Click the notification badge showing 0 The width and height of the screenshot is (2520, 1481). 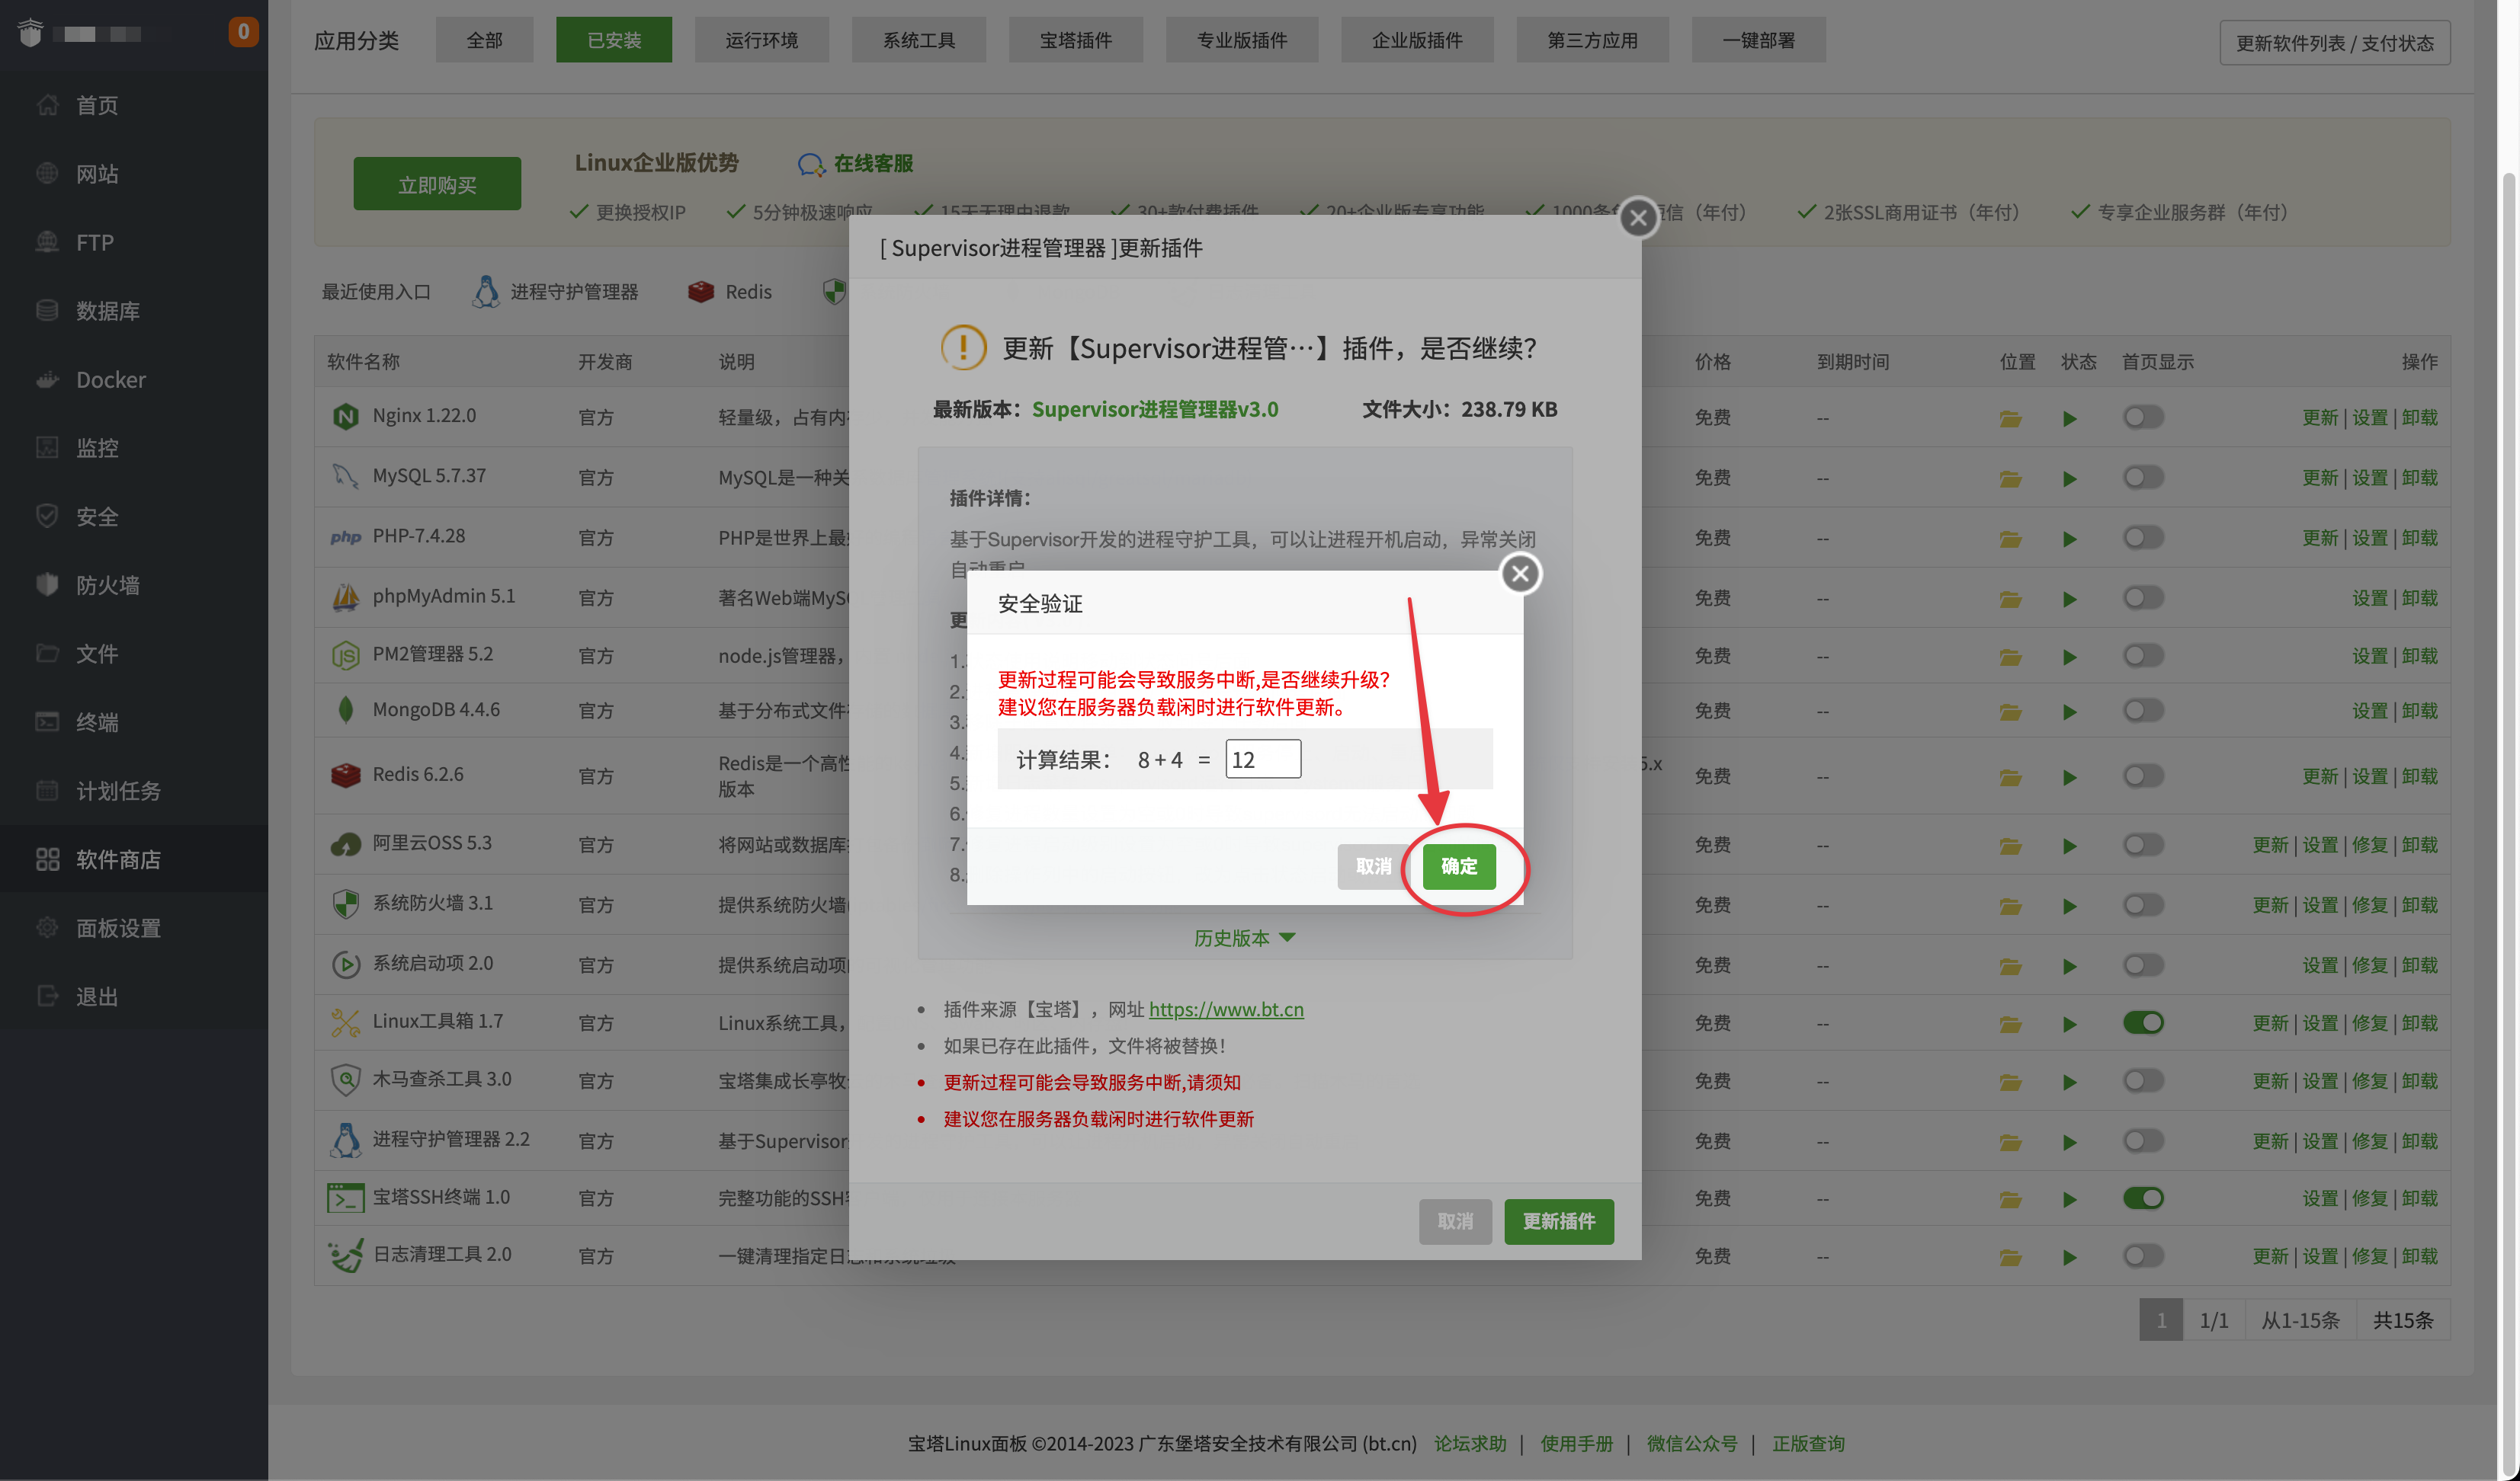click(243, 32)
